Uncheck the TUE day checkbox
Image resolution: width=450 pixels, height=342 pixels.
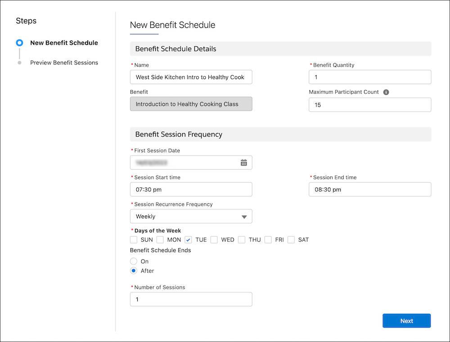point(189,240)
